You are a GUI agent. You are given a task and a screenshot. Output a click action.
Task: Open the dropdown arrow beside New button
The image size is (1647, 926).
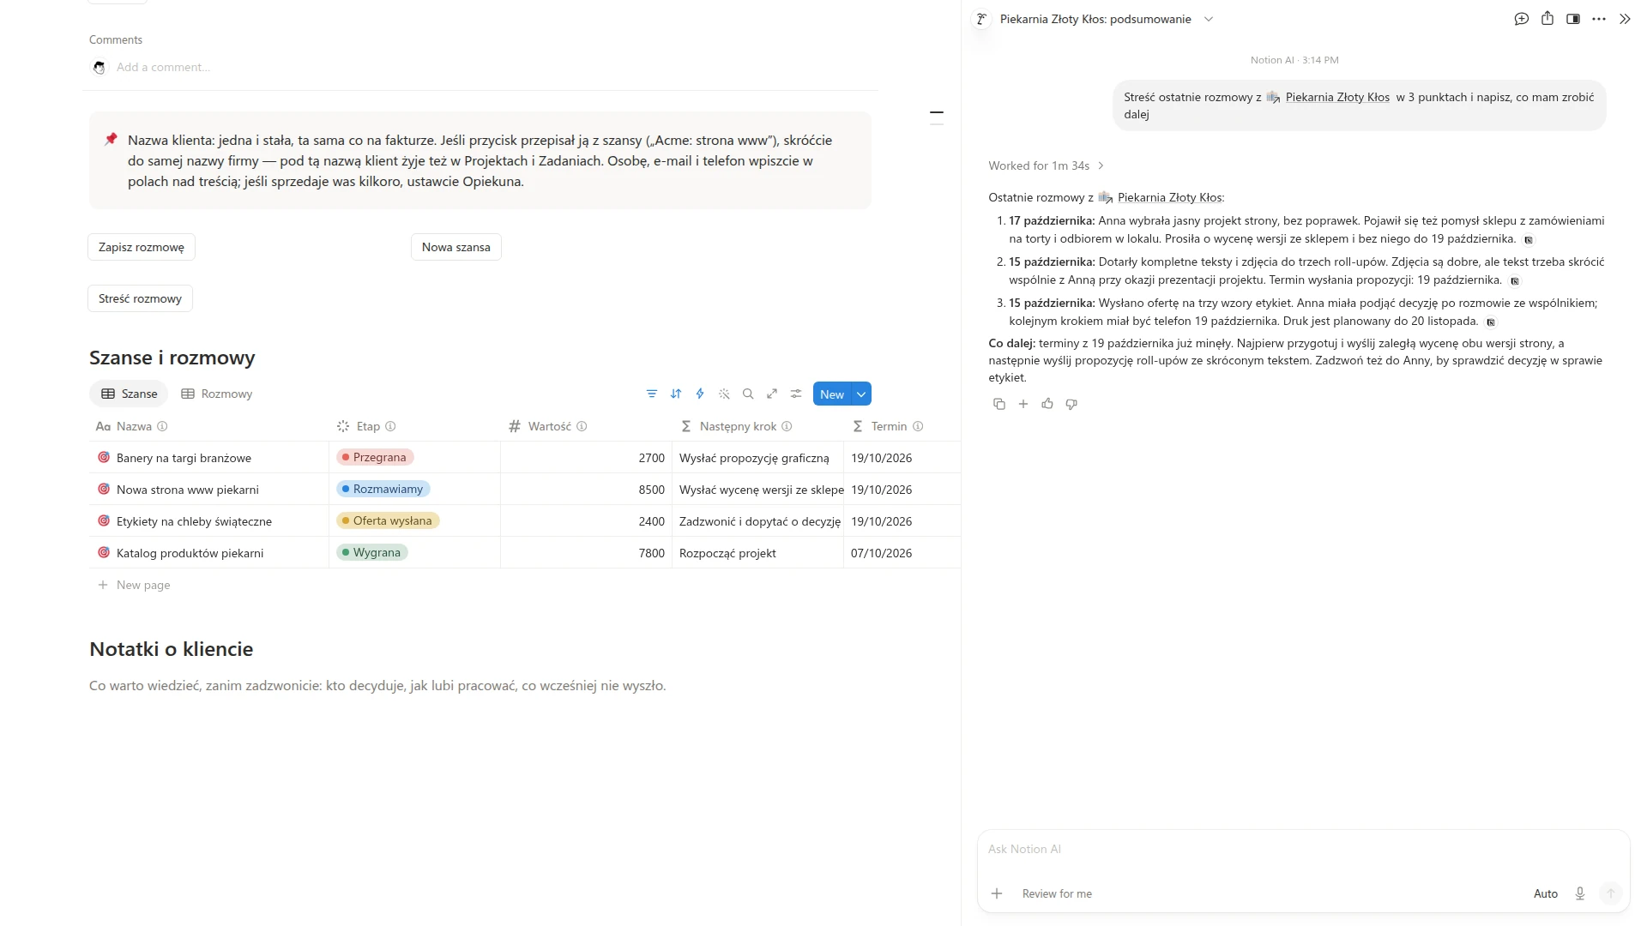861,394
